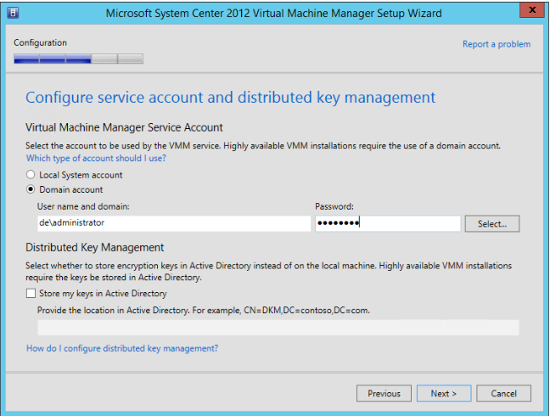
Task: Close the Setup Wizard window
Action: coord(530,10)
